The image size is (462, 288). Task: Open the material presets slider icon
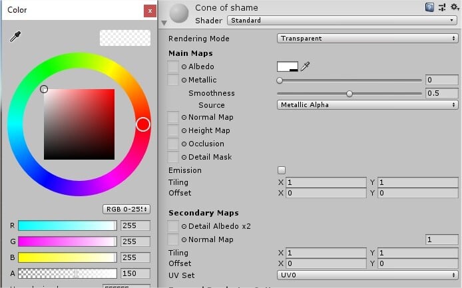[x=442, y=7]
